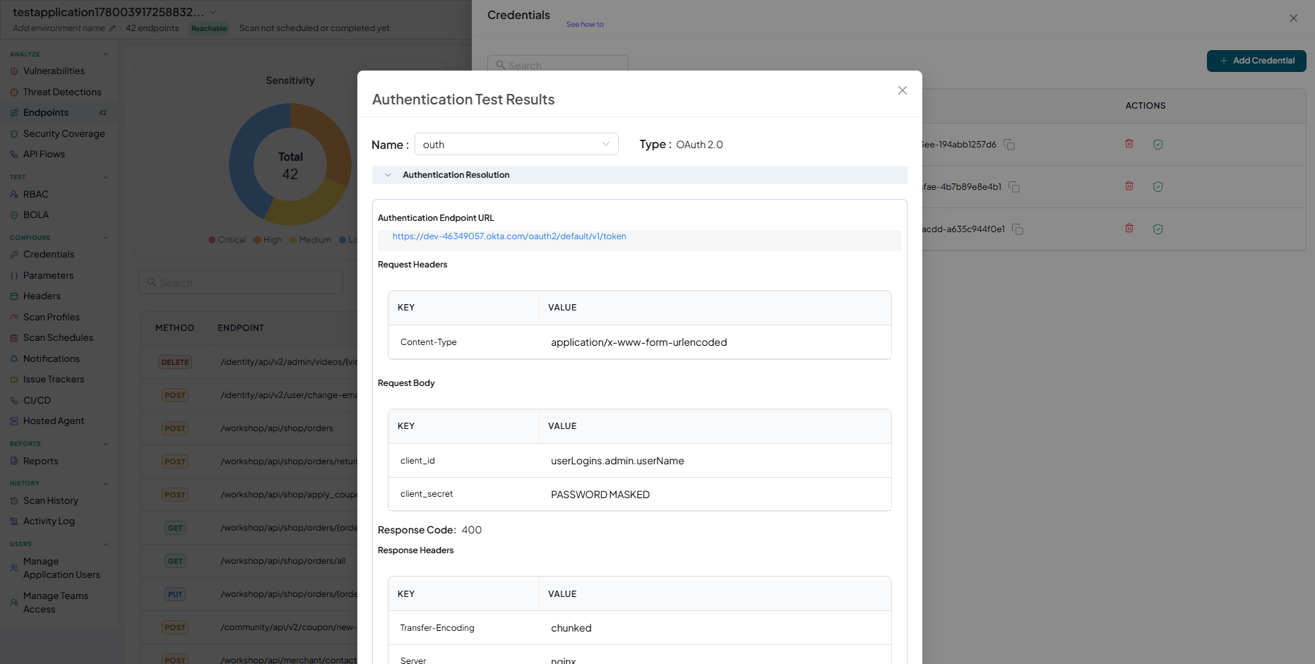
Task: Close the Authentication Test Results dialog
Action: coord(902,90)
